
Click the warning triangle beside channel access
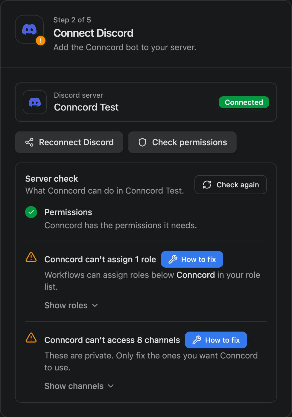[31, 338]
